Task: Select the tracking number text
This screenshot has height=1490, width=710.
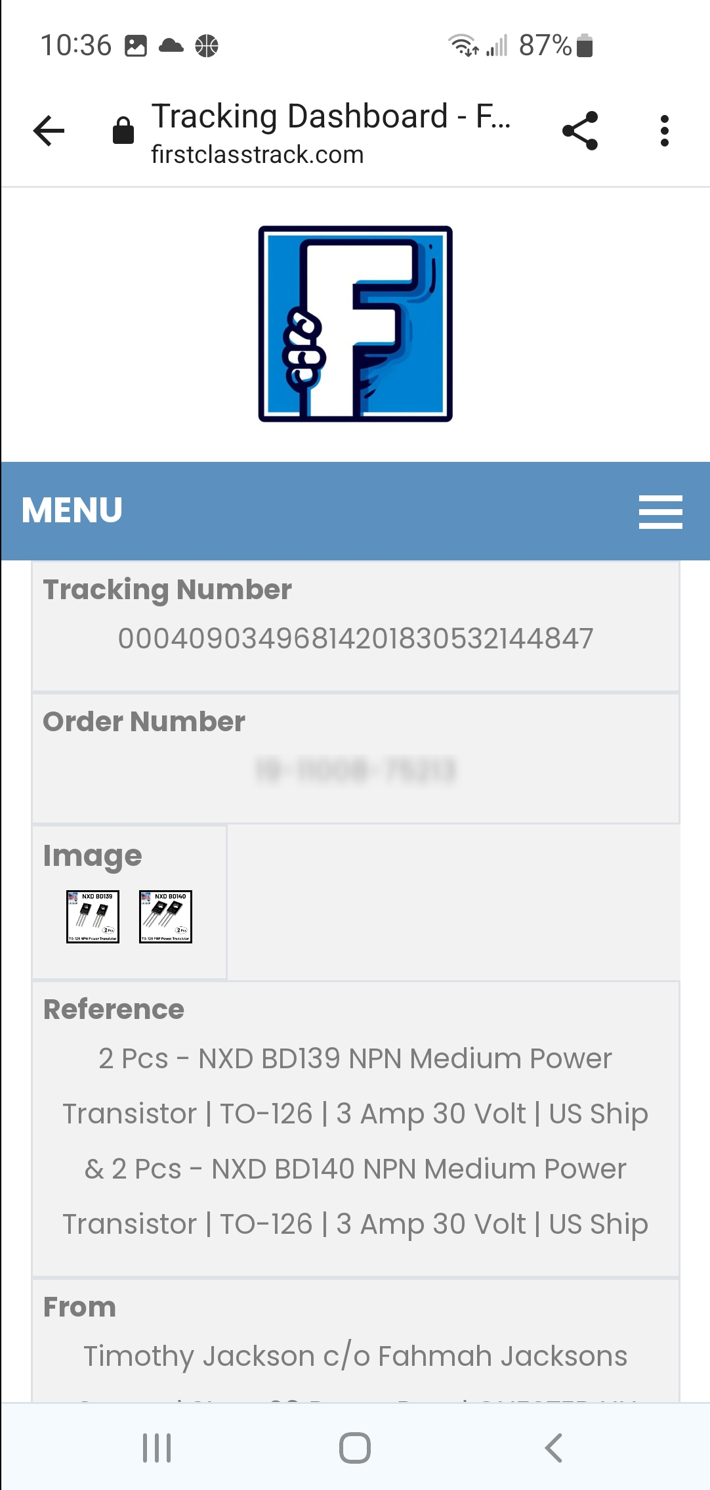Action: click(356, 639)
